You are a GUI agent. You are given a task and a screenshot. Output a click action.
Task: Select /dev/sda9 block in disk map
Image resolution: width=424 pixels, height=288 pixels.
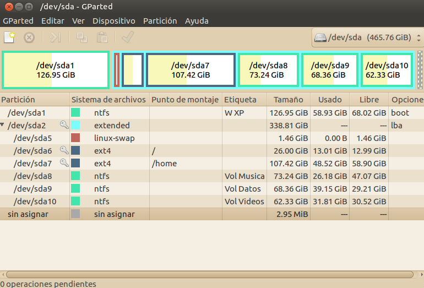pos(330,70)
